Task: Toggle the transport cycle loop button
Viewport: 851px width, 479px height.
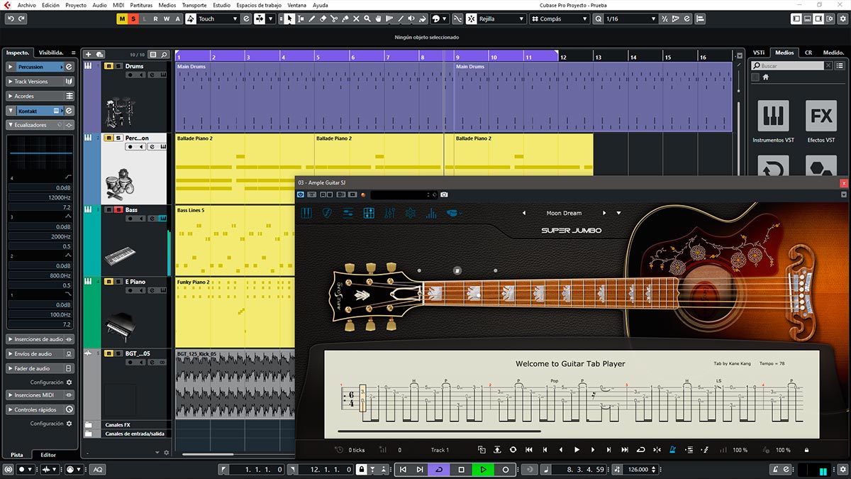Action: click(x=439, y=469)
